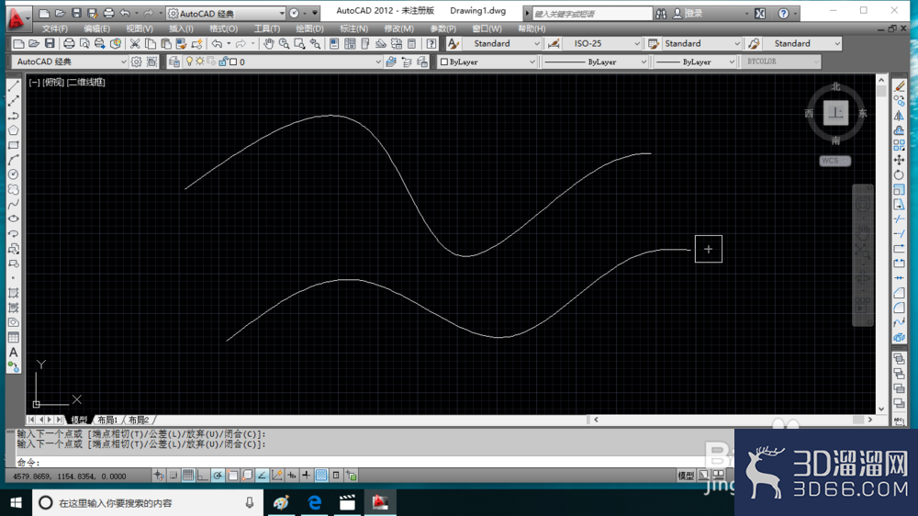Toggle layer 0 lock icon
Viewport: 918px width, 516px height.
tap(222, 62)
